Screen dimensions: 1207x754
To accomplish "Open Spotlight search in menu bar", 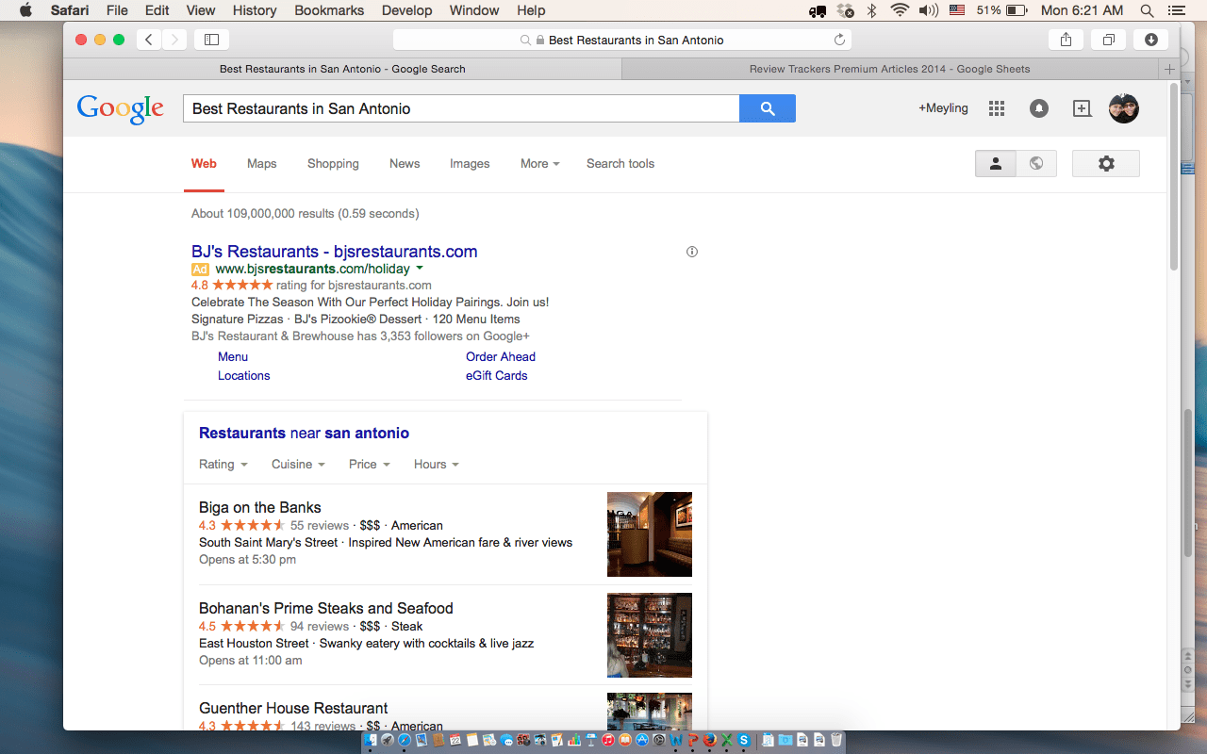I will click(1148, 10).
